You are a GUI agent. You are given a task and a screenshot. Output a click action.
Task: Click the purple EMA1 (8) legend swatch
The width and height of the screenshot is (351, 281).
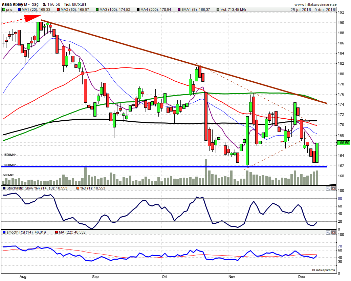tap(179, 9)
